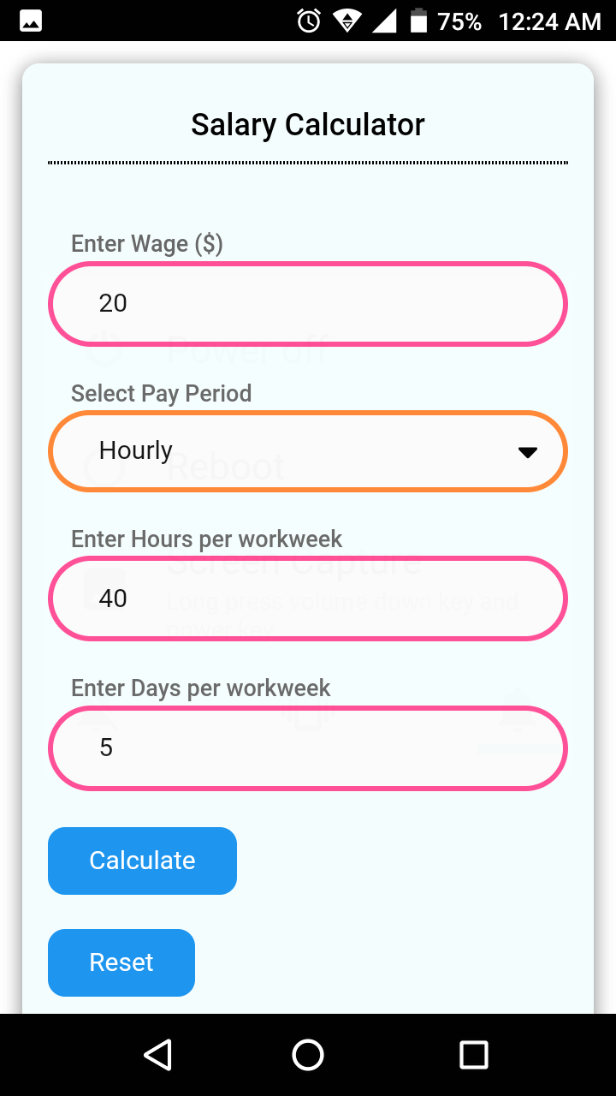Tap the Enter Wage ($) label
Screen dimensions: 616x1096
[147, 244]
